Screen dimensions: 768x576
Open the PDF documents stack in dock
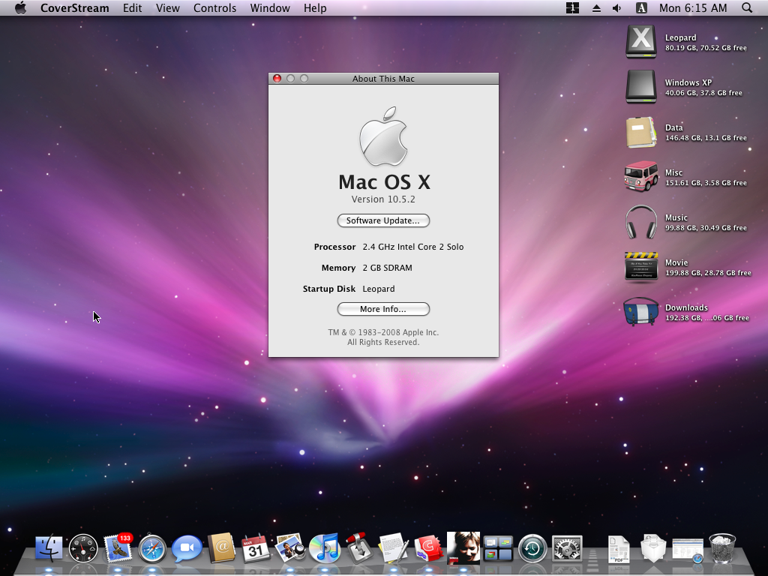click(619, 549)
